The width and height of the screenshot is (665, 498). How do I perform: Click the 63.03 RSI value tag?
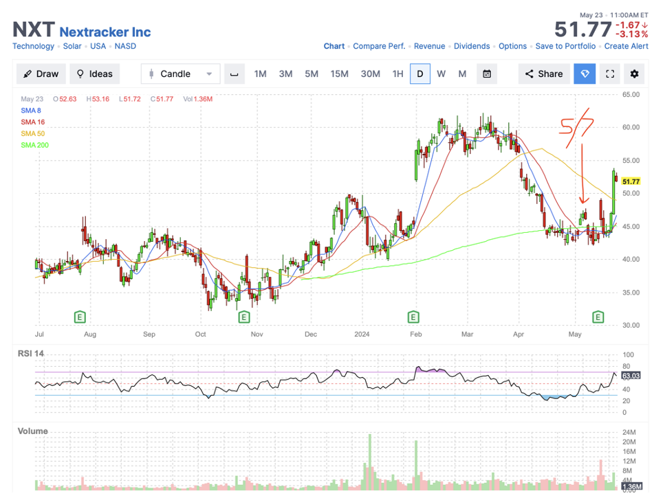631,376
